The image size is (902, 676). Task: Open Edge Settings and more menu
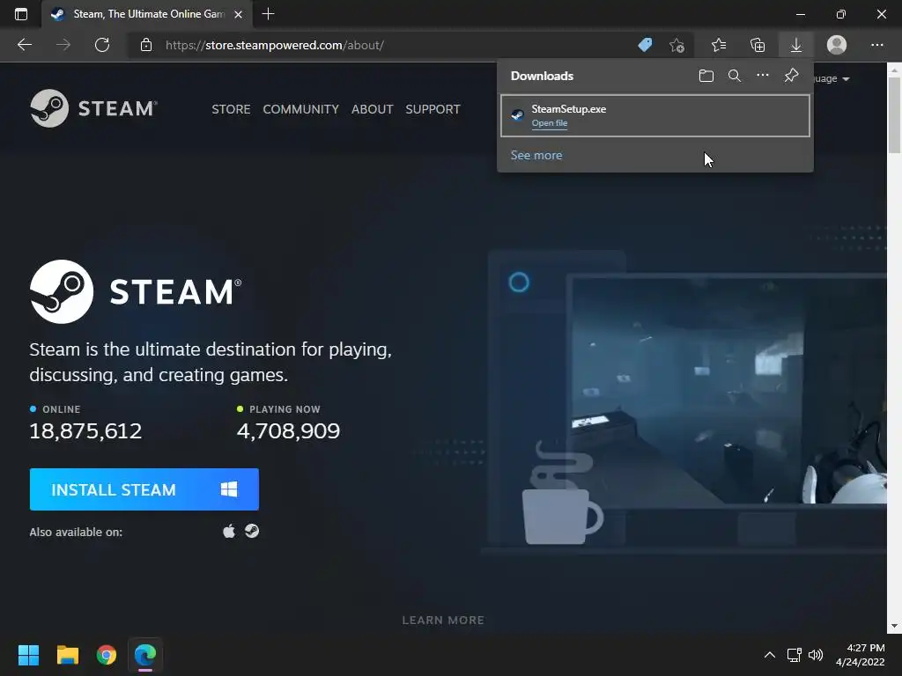[876, 45]
